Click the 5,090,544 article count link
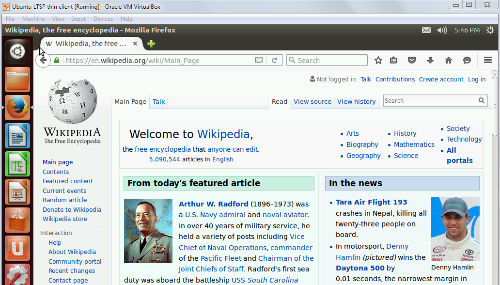500x285 pixels. pos(165,159)
